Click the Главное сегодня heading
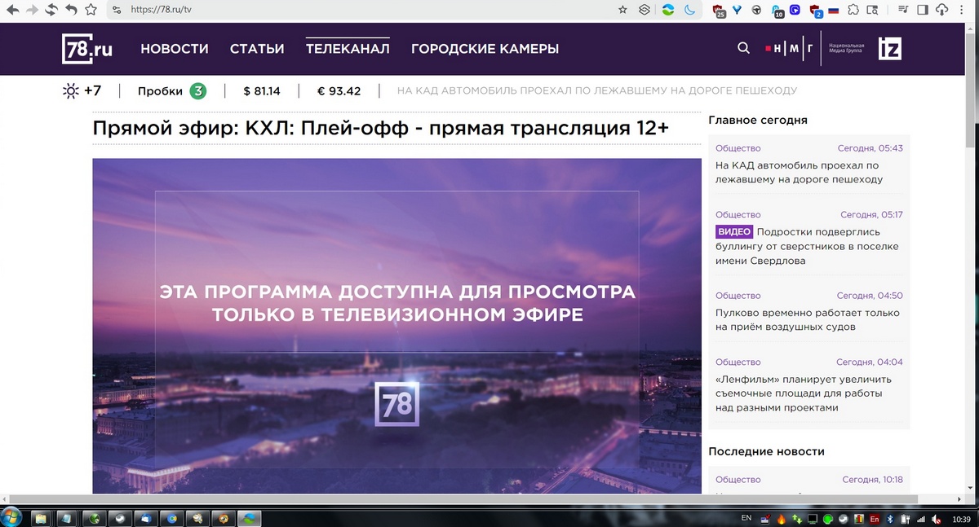This screenshot has width=979, height=527. (x=758, y=120)
